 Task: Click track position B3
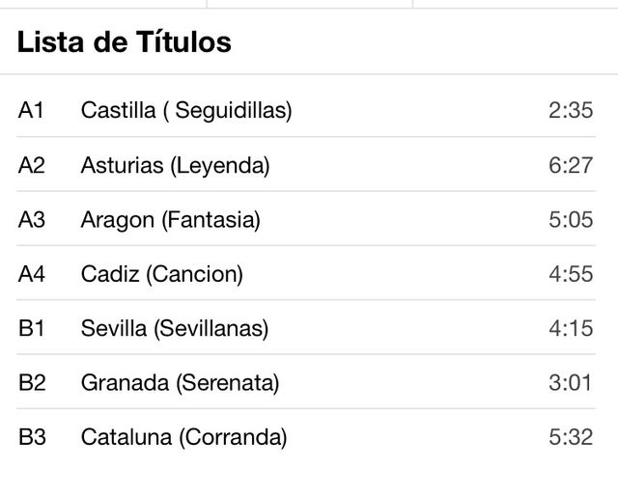[x=32, y=437]
